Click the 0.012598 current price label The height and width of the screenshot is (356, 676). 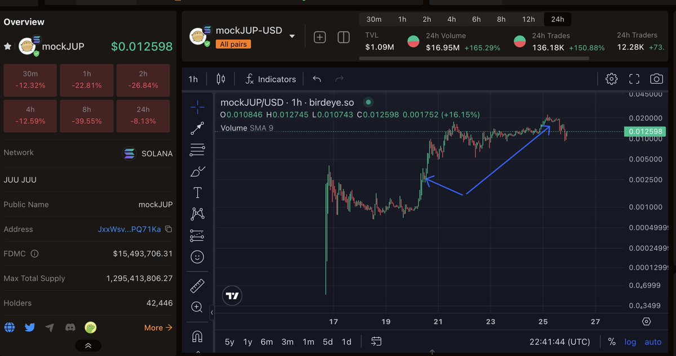(x=645, y=132)
